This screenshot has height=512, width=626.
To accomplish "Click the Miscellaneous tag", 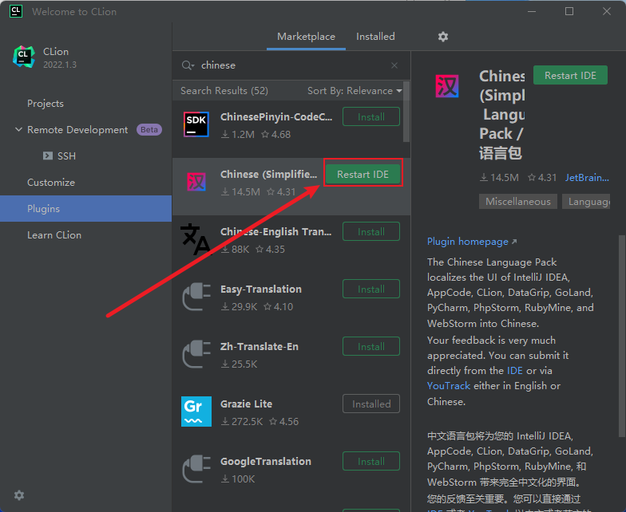I will click(x=517, y=201).
